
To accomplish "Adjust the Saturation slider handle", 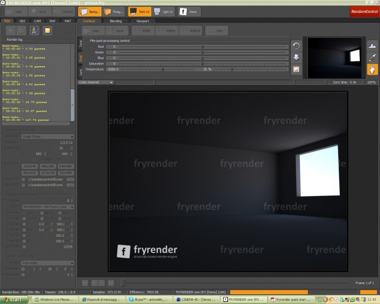I will (x=202, y=64).
